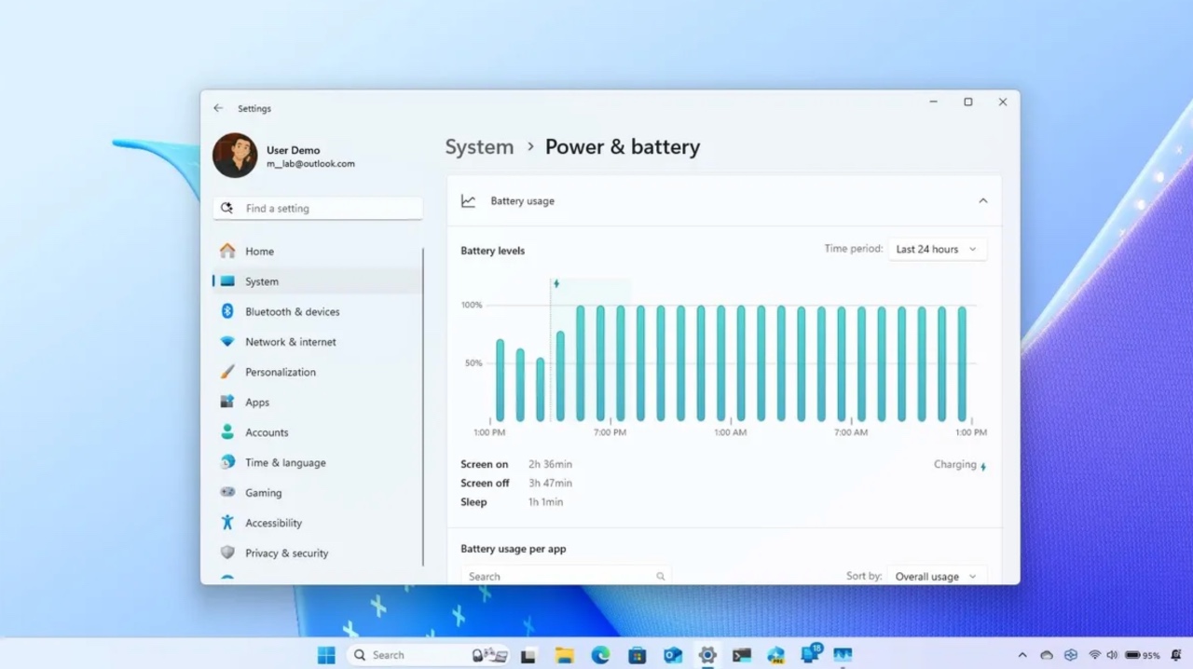Click the taskbar Search box
Image resolution: width=1193 pixels, height=669 pixels.
point(428,655)
